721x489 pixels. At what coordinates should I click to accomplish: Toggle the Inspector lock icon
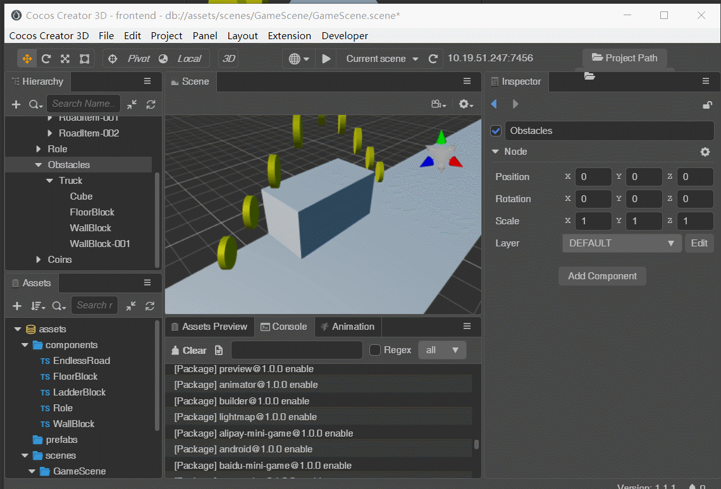(707, 105)
